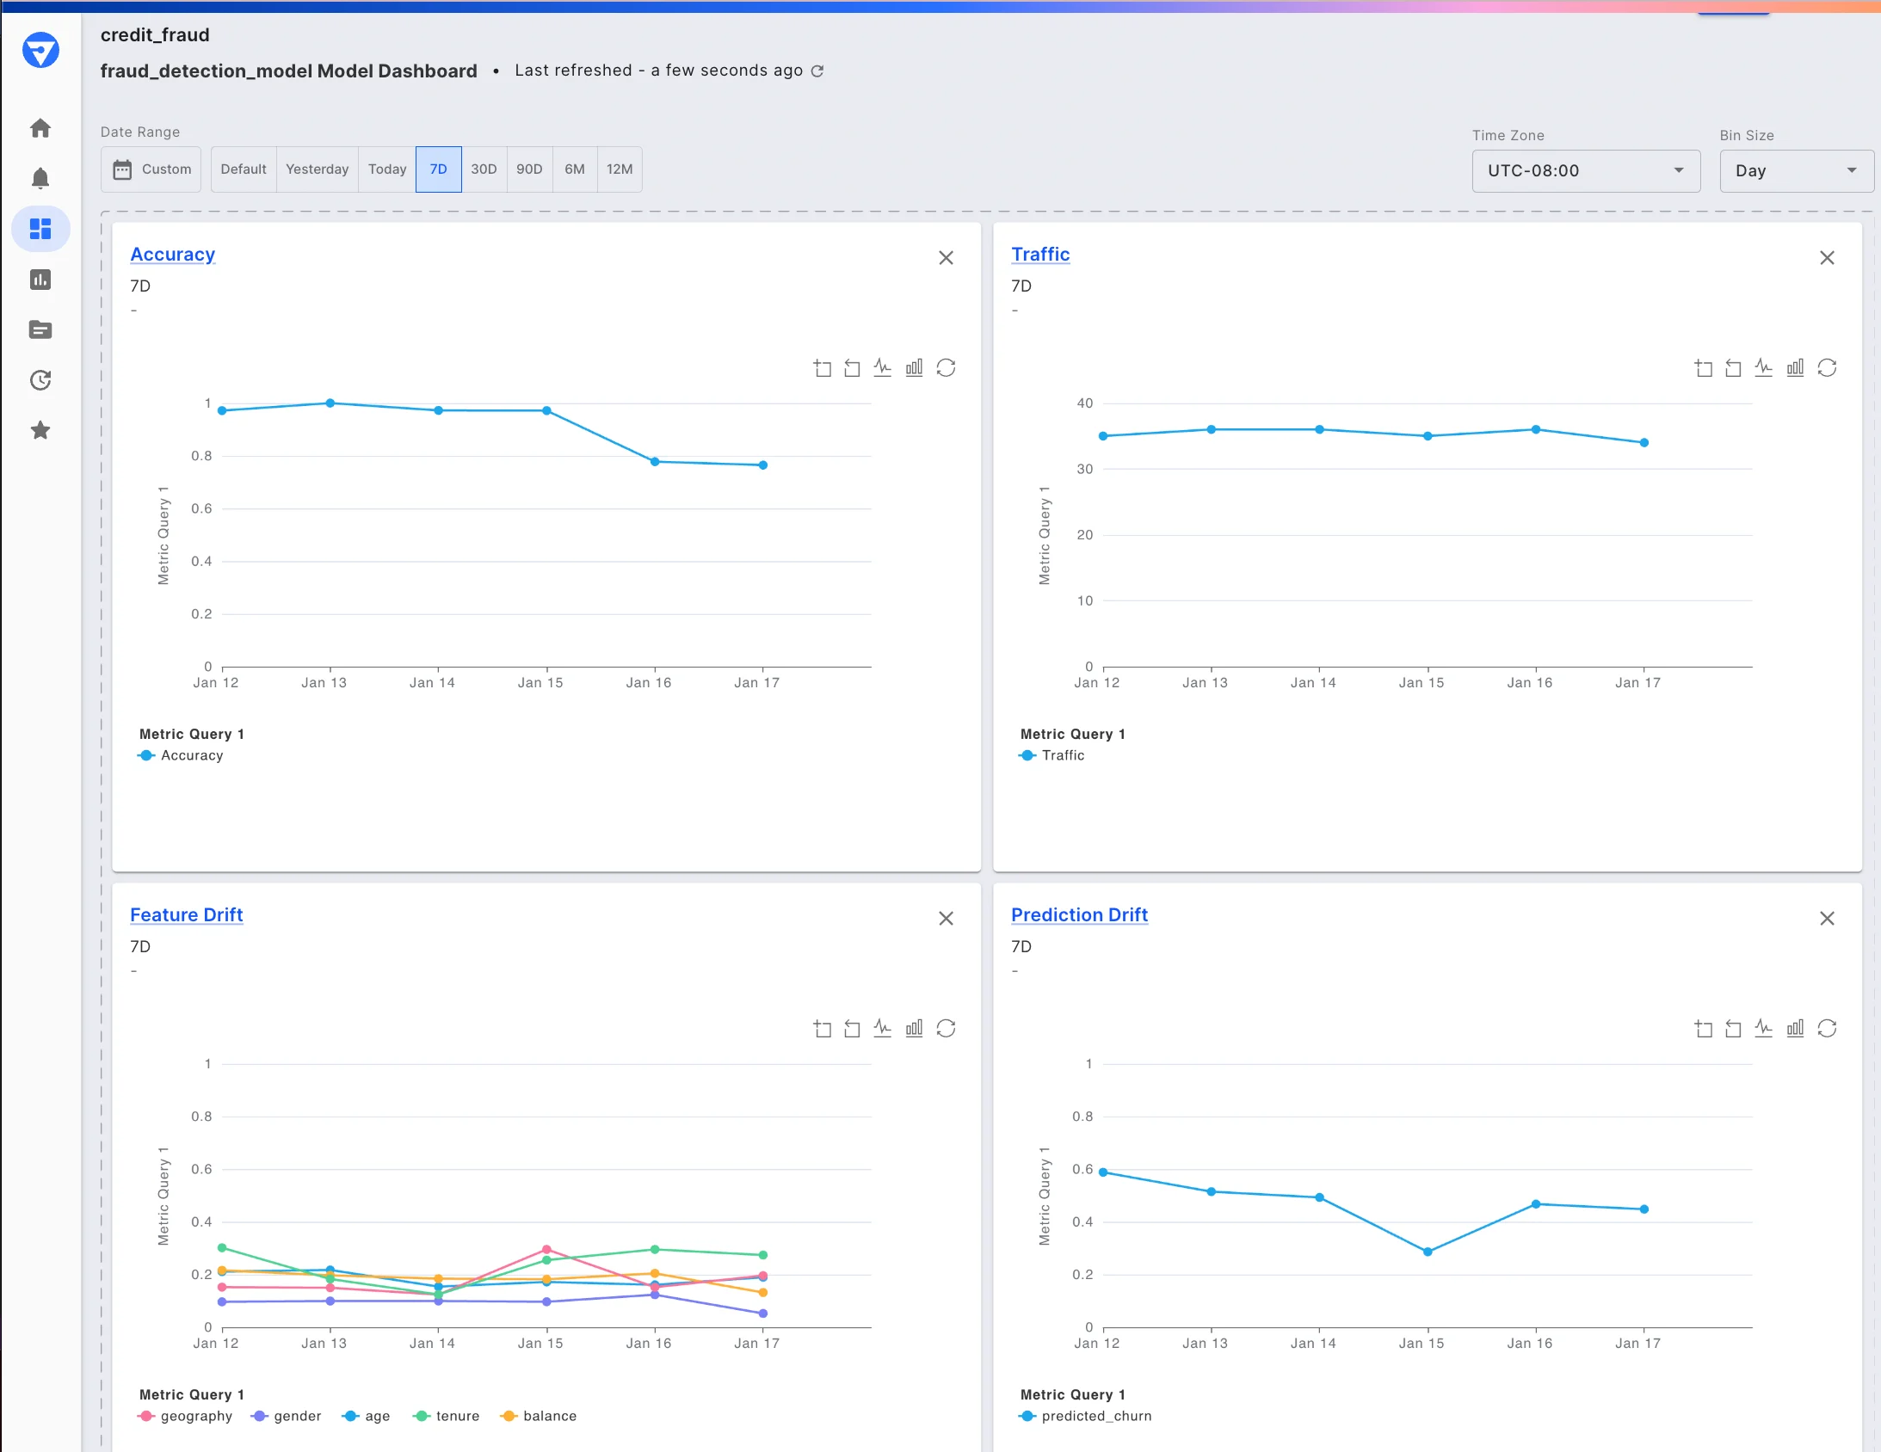The image size is (1881, 1452).
Task: Remove the Feature Drift chart card
Action: [946, 918]
